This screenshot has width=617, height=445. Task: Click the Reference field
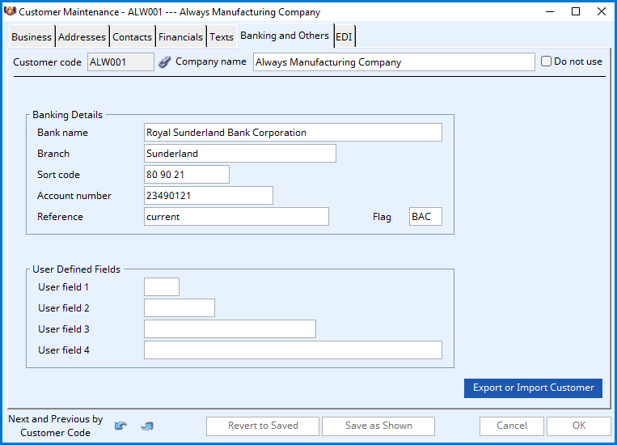tap(236, 217)
